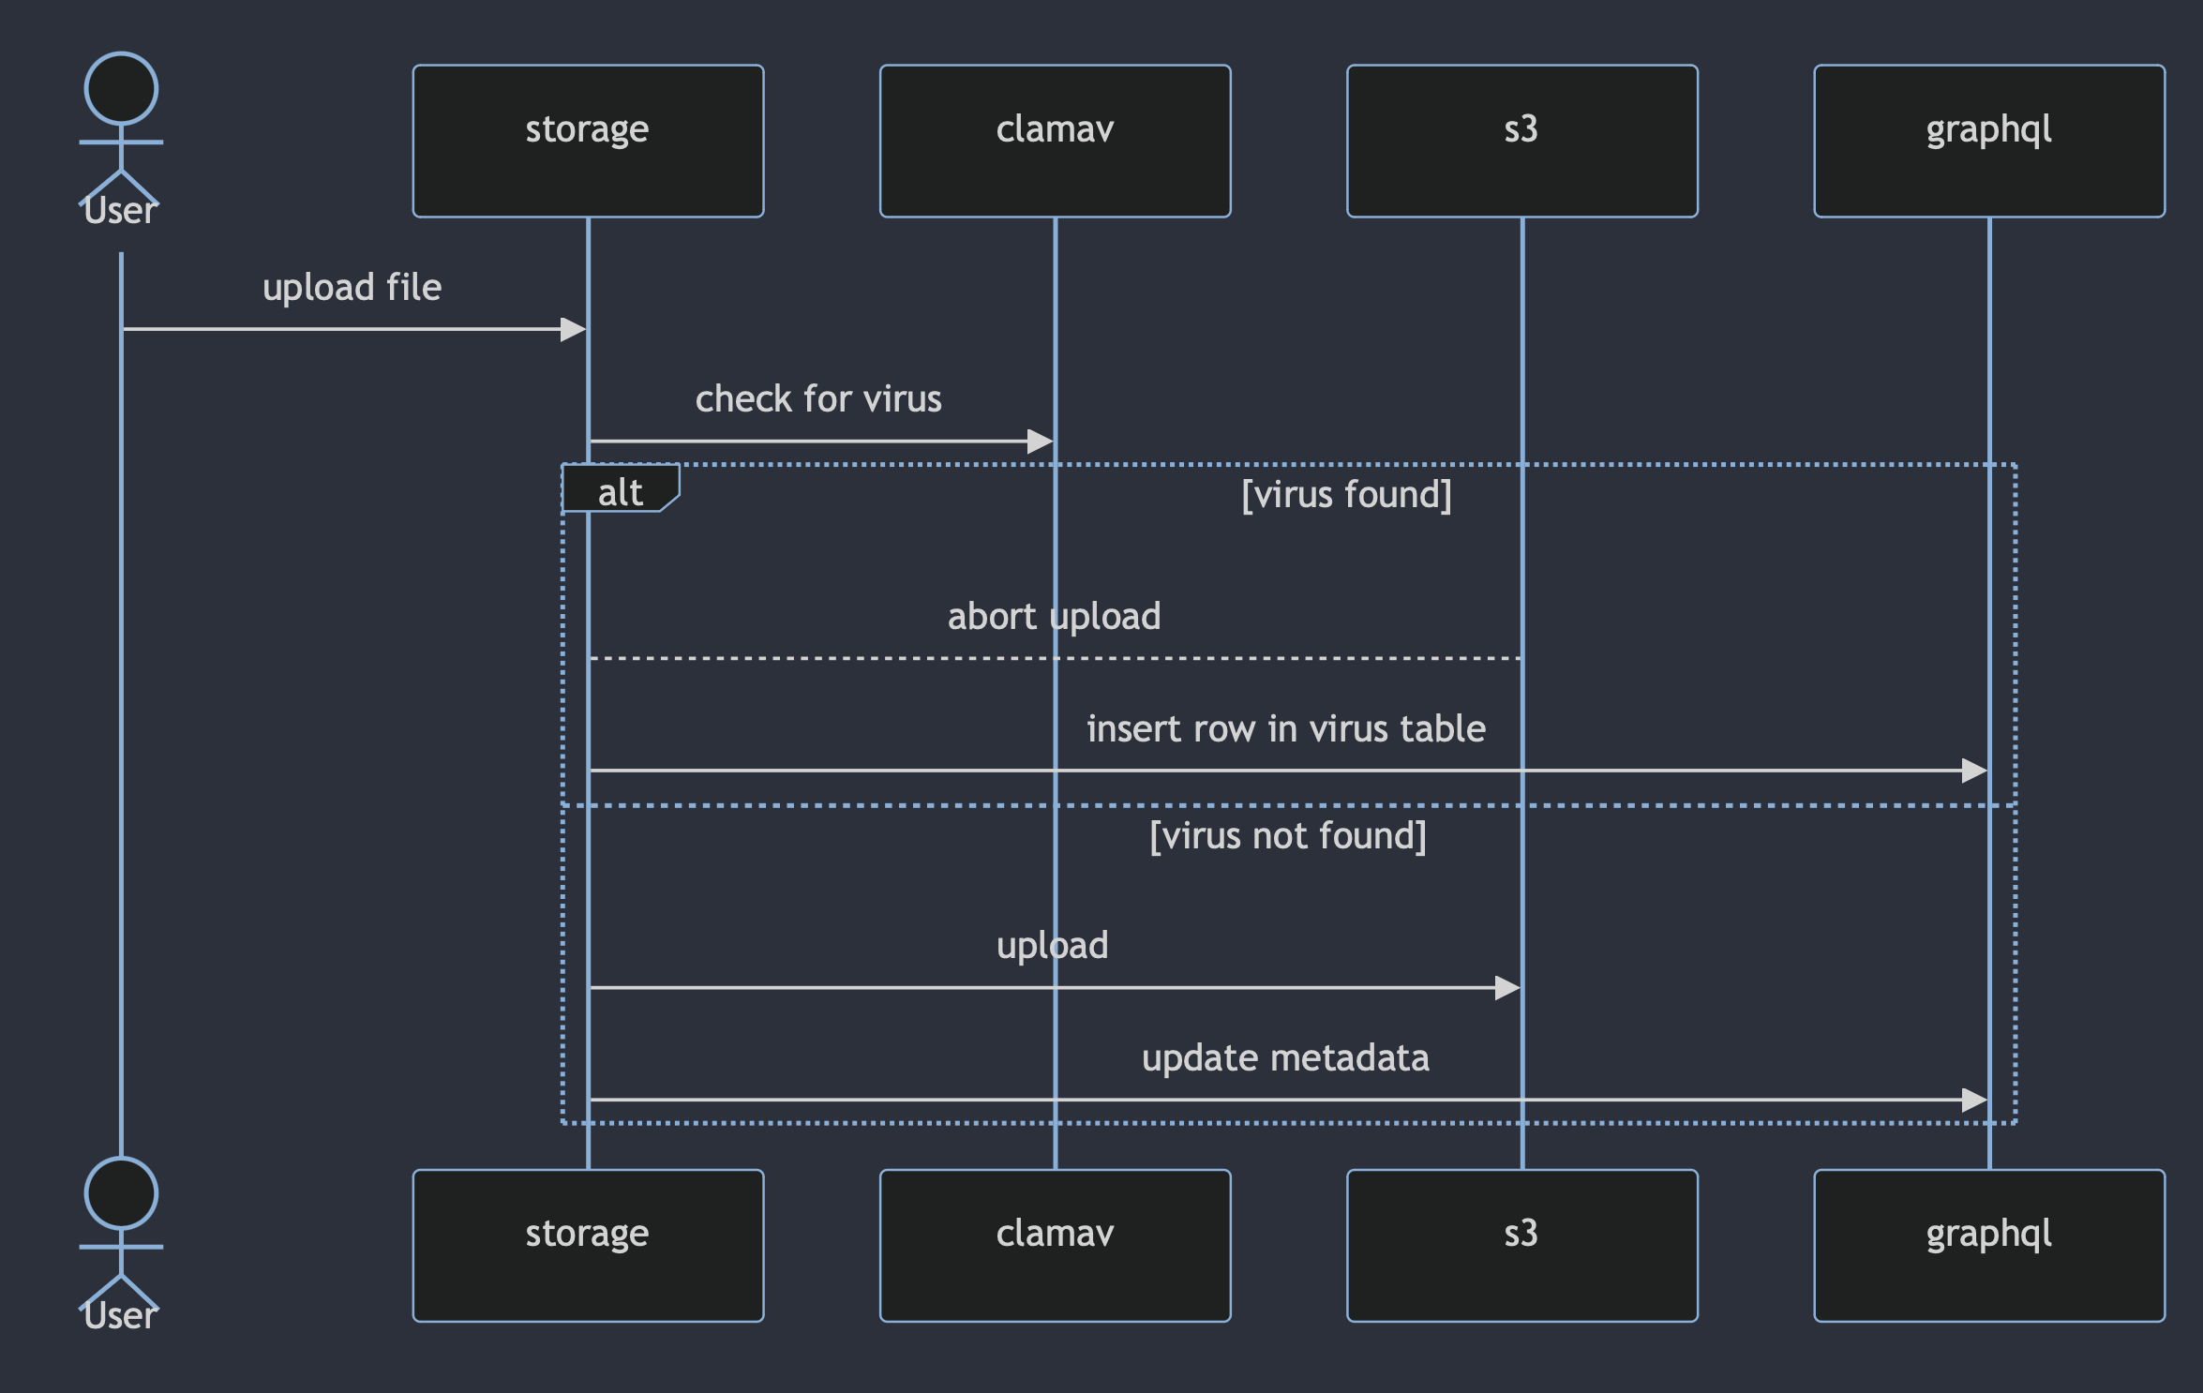Select the top storage participant box
The height and width of the screenshot is (1393, 2203).
click(x=588, y=141)
